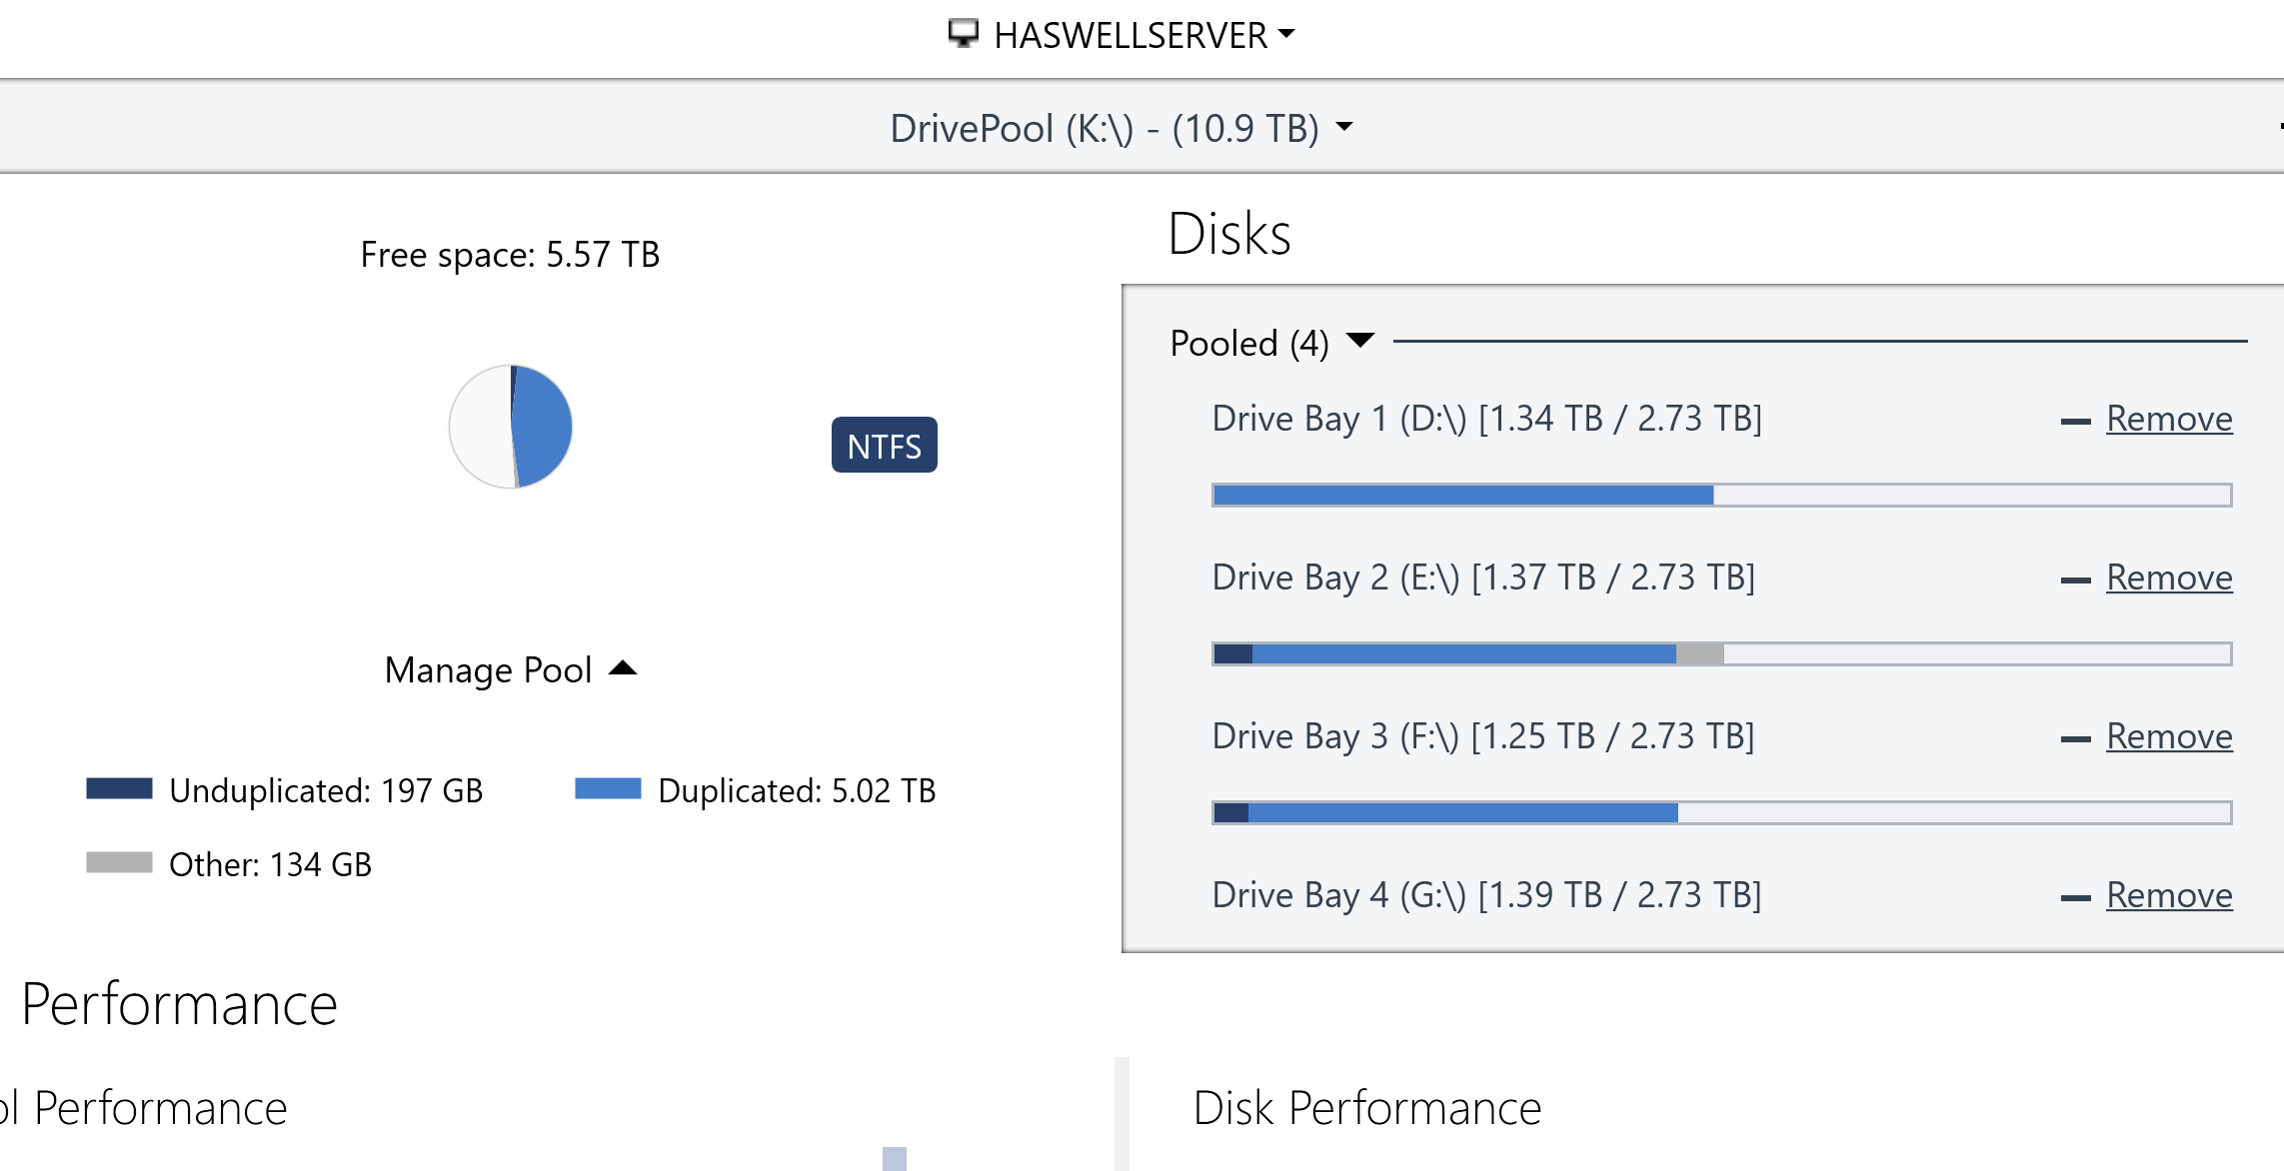Remove Drive Bay 3 (F:\) from pool
Image resolution: width=2284 pixels, height=1171 pixels.
(x=2169, y=736)
